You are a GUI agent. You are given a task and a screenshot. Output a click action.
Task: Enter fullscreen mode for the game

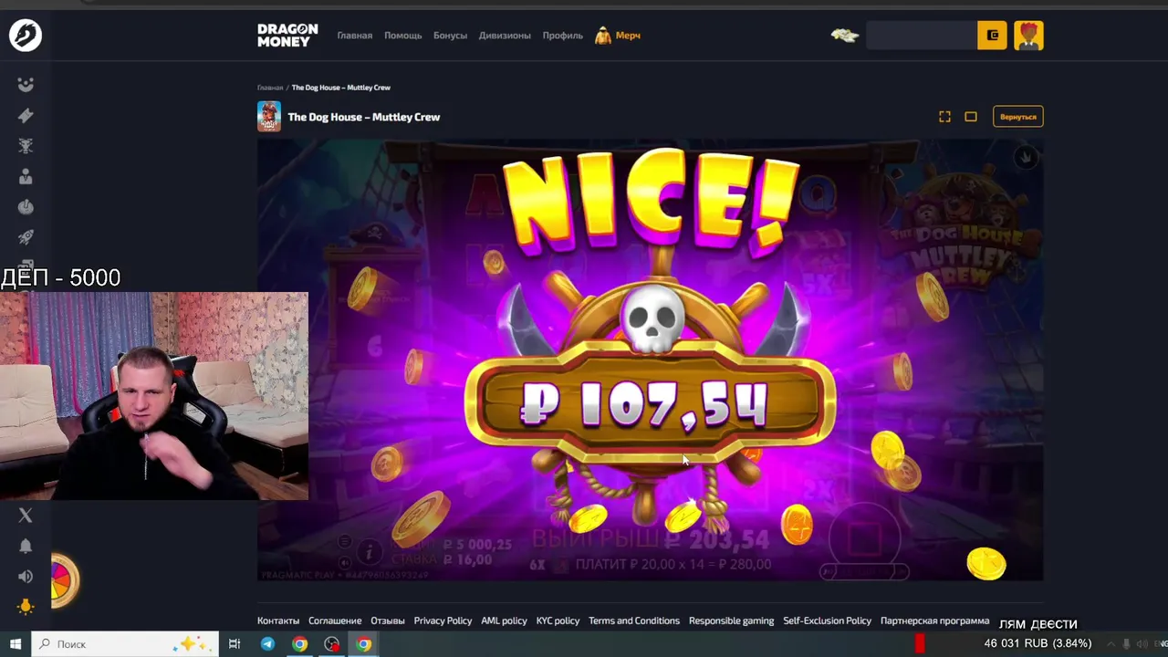coord(944,117)
